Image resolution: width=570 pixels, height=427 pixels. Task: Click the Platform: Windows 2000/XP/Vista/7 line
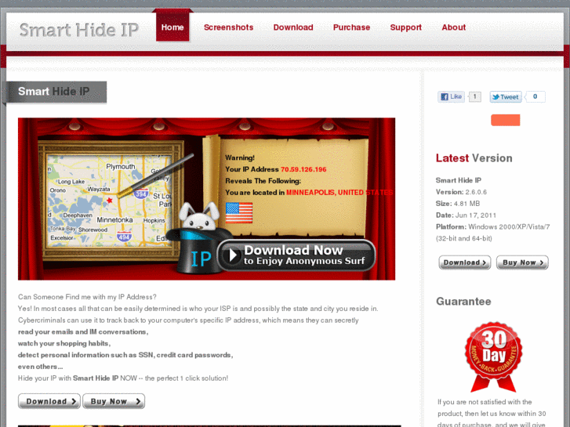[x=492, y=226]
